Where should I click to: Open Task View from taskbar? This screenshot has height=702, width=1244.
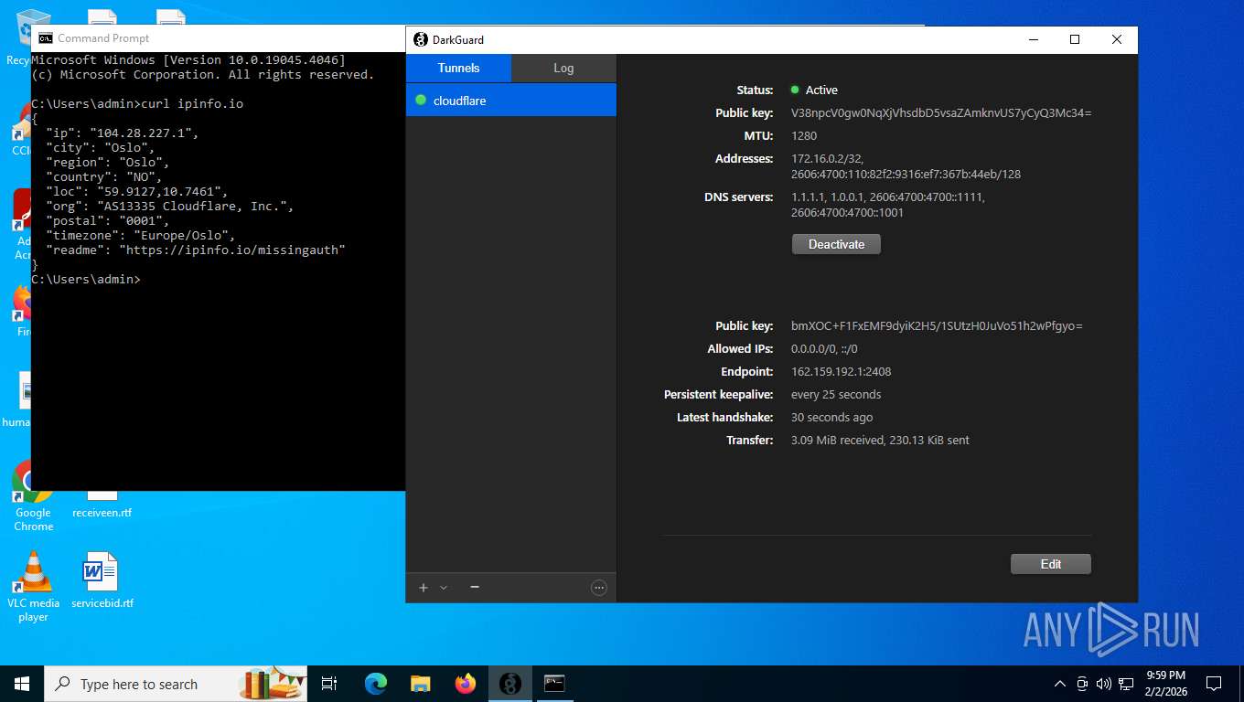coord(330,684)
